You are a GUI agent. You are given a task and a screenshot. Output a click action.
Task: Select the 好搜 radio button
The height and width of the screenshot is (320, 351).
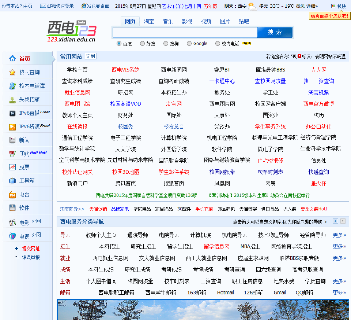coord(142,44)
